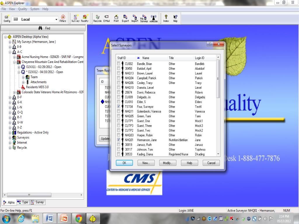This screenshot has height=224, width=299.
Task: Click the Staff ID column header
Action: point(126,58)
